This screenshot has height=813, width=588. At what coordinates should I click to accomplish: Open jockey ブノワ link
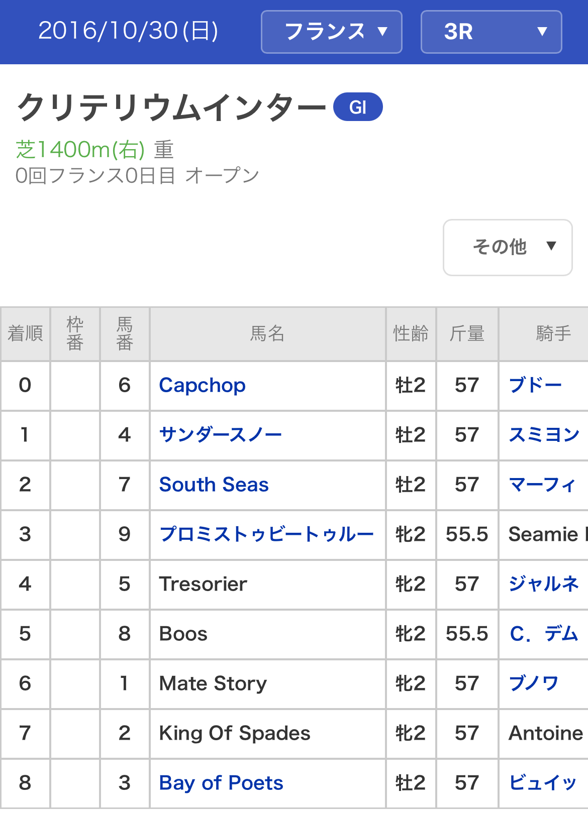click(x=534, y=683)
